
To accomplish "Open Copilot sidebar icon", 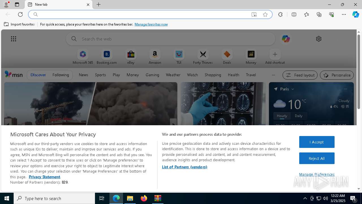I will (355, 14).
